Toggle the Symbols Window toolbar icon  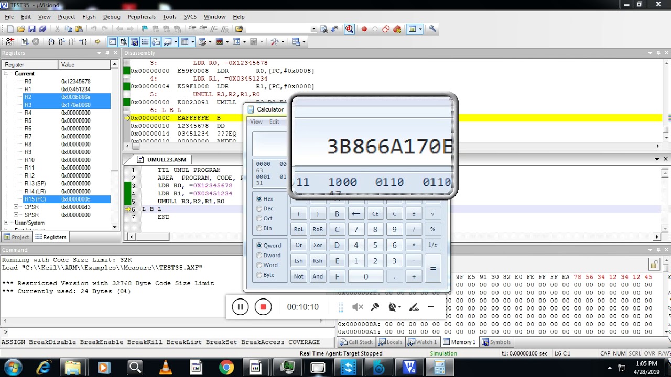(134, 42)
